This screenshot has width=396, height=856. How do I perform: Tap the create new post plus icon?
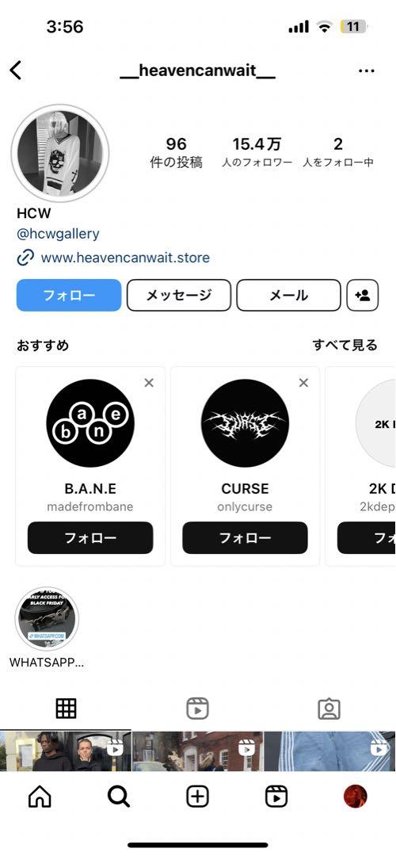pos(197,797)
